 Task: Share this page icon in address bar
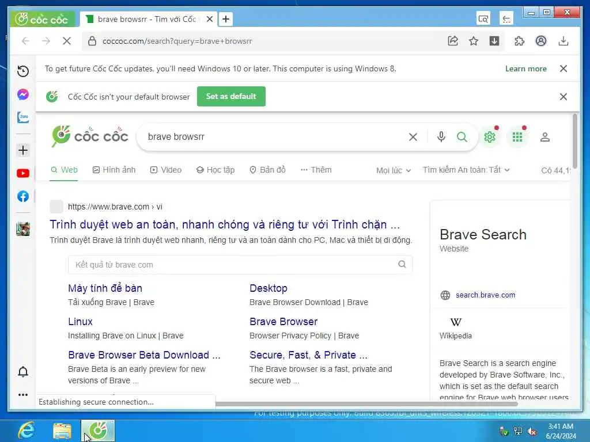coord(453,41)
